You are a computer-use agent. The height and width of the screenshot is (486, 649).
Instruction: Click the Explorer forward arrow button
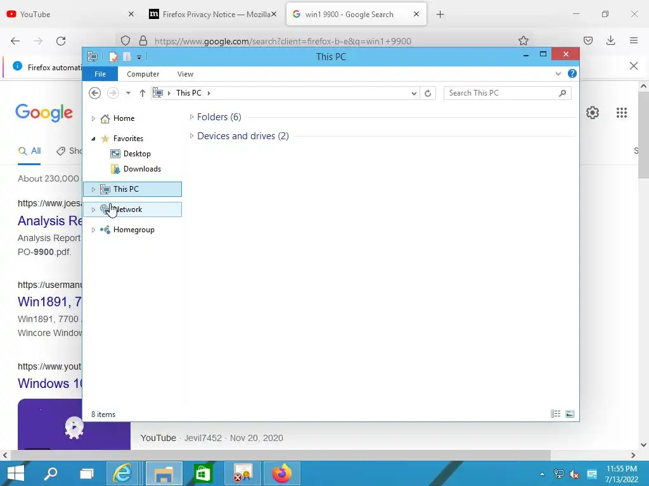click(113, 93)
